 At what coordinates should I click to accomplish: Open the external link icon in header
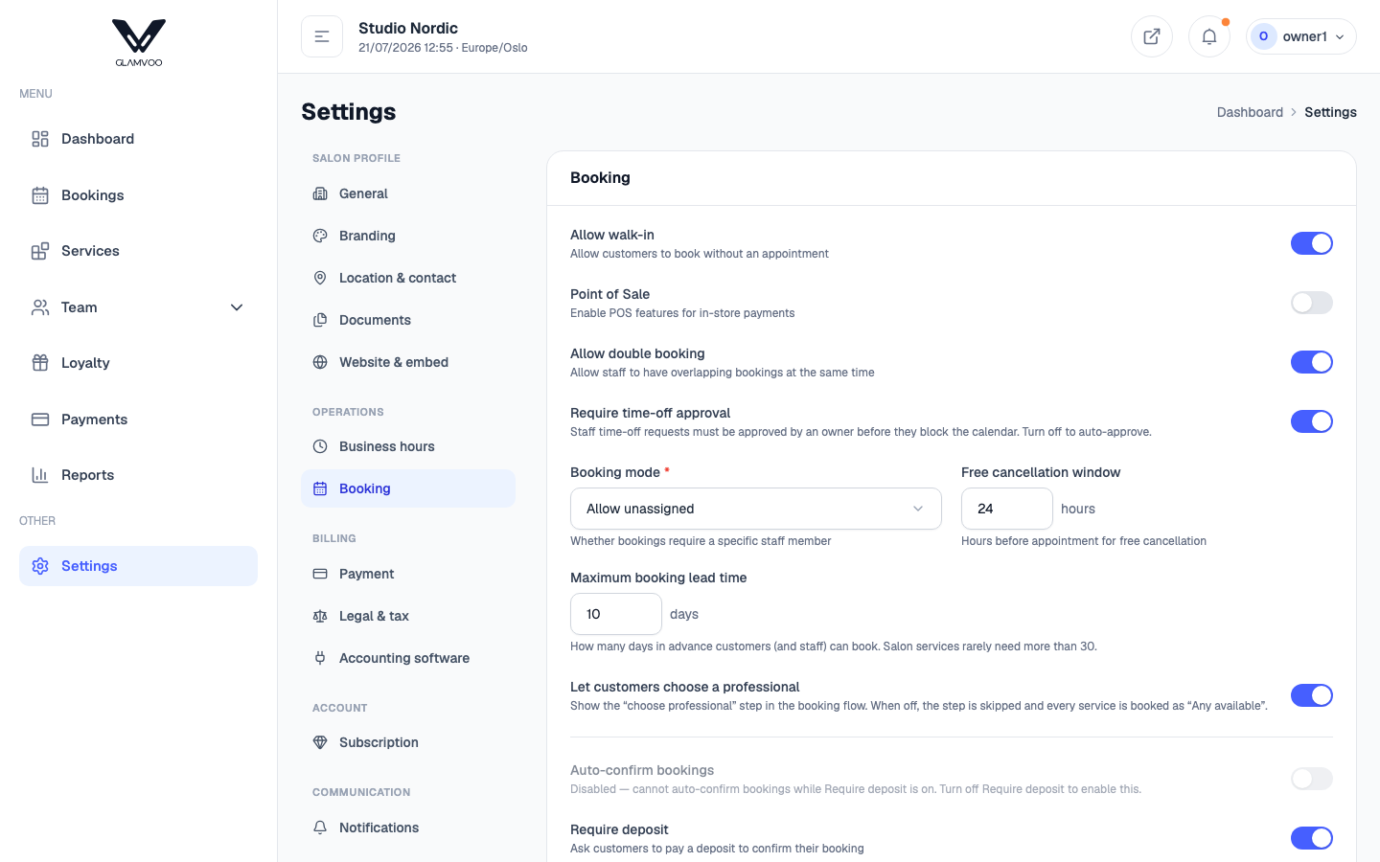click(1152, 36)
